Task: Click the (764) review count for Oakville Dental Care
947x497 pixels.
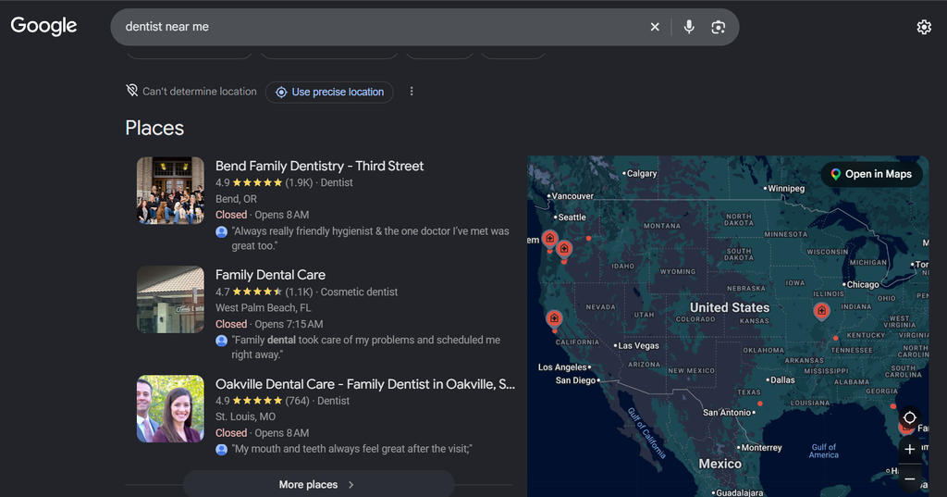Action: [297, 401]
